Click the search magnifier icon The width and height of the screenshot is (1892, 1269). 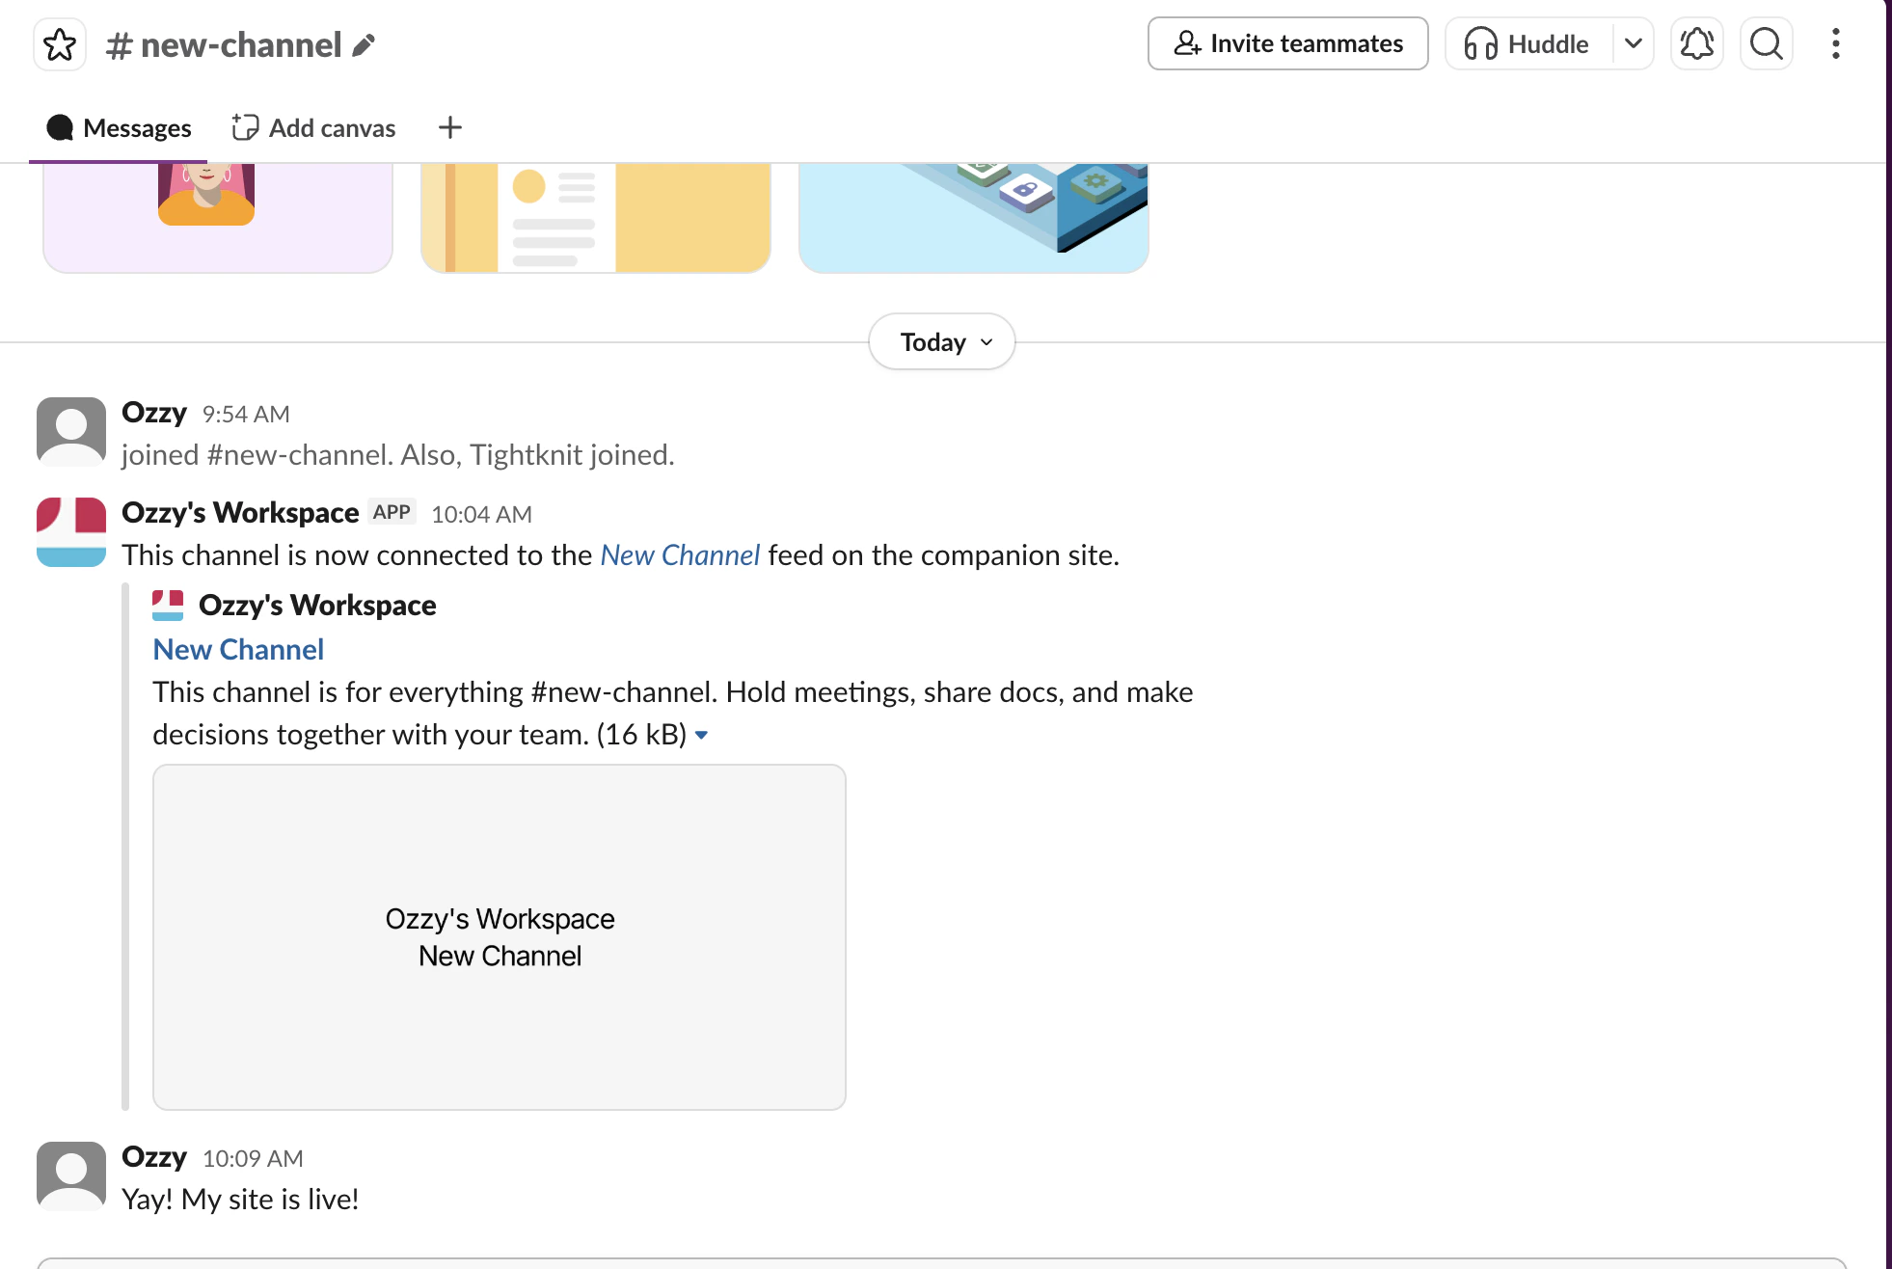[x=1766, y=43]
